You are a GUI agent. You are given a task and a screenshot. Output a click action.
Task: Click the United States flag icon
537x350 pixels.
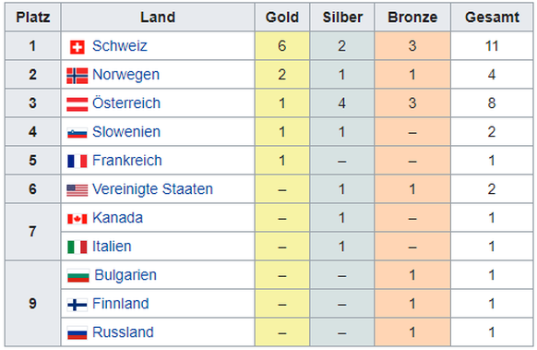78,190
